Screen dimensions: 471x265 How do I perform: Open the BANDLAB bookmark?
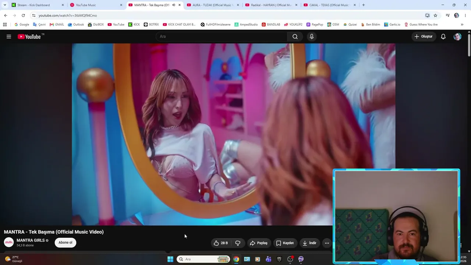pos(271,25)
